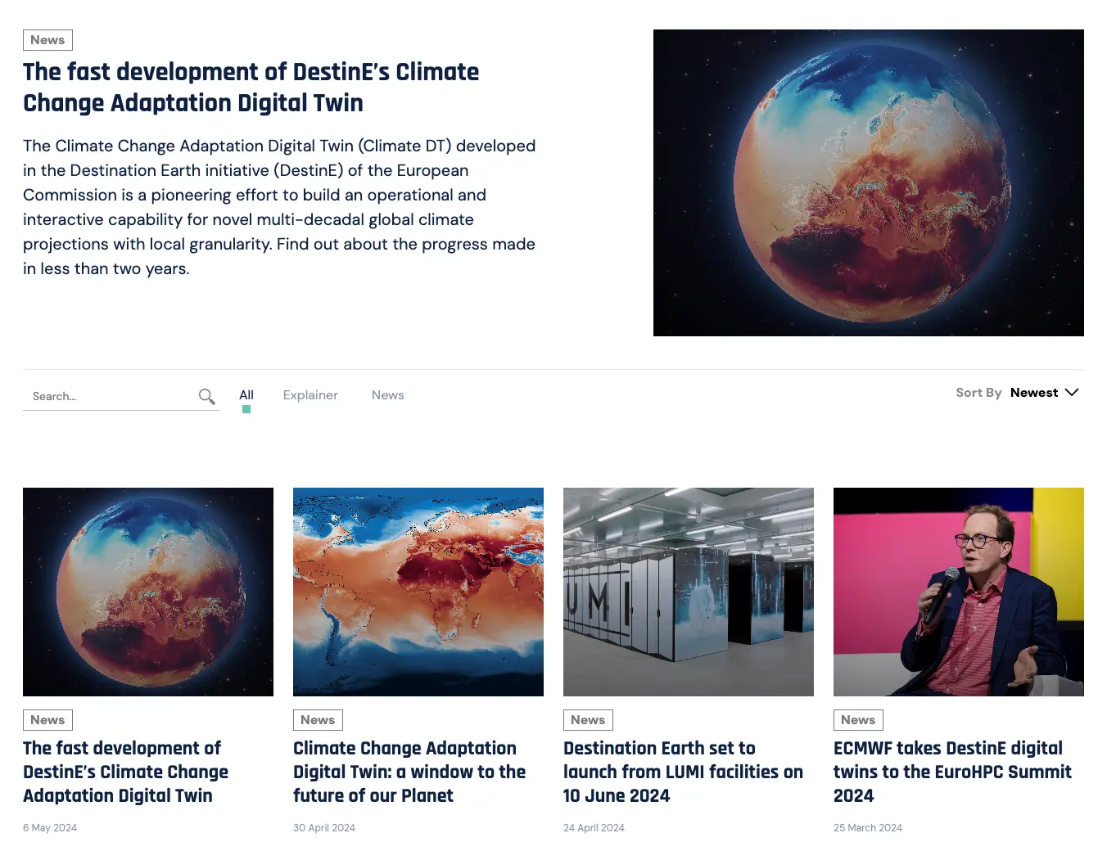Click the '30 April 2024' date text
Viewport: 1107px width, 851px height.
(x=324, y=828)
